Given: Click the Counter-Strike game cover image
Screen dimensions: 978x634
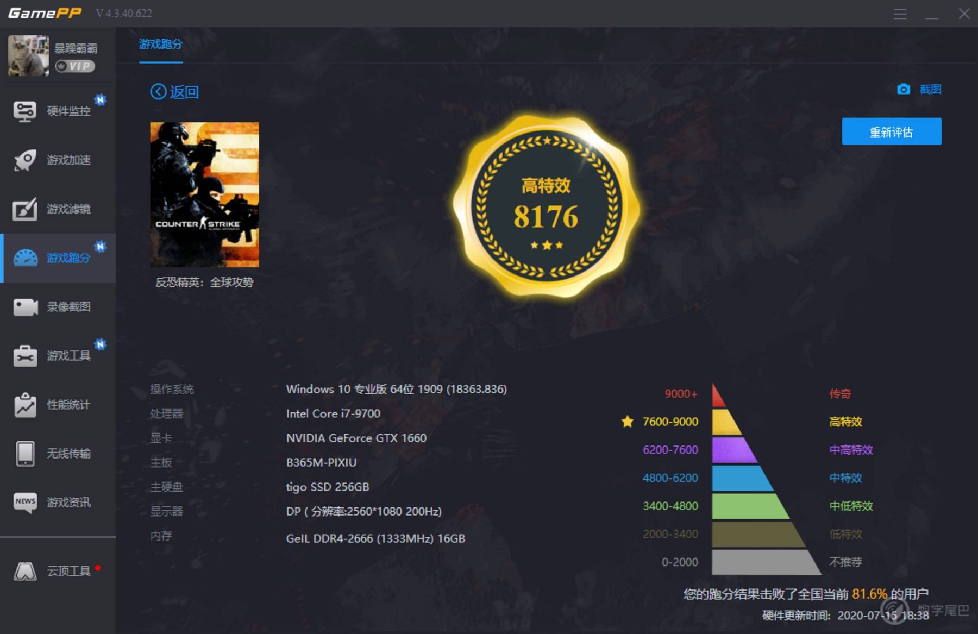Looking at the screenshot, I should pyautogui.click(x=204, y=194).
